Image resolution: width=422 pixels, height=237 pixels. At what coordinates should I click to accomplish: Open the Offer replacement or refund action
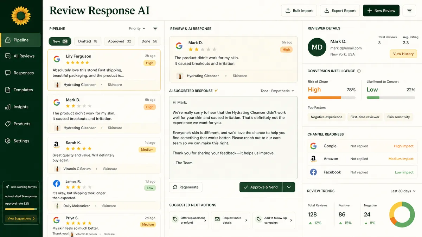point(189,220)
